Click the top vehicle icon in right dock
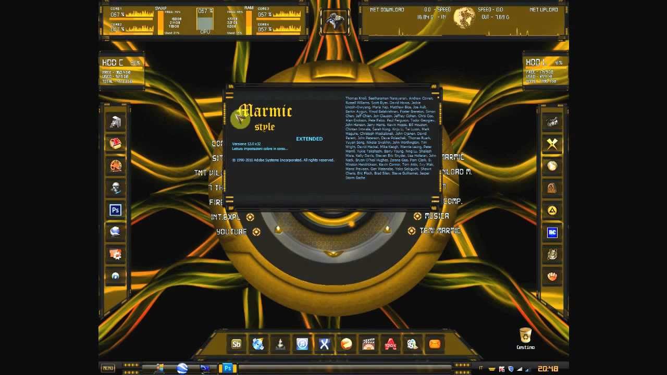The width and height of the screenshot is (667, 375). [x=552, y=122]
